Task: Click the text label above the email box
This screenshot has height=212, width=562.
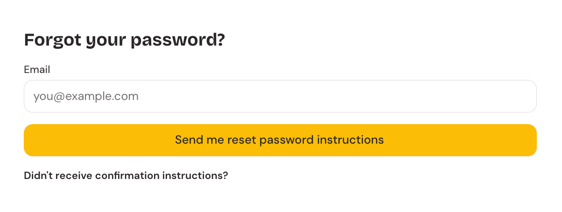Action: pyautogui.click(x=37, y=70)
